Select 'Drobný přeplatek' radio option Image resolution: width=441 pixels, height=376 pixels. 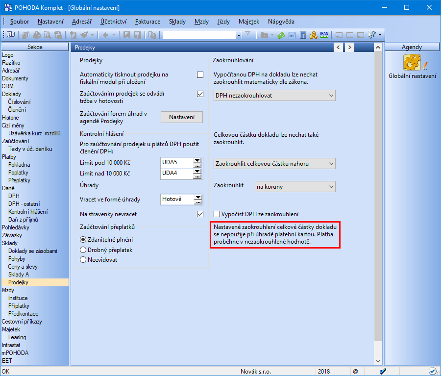83,250
